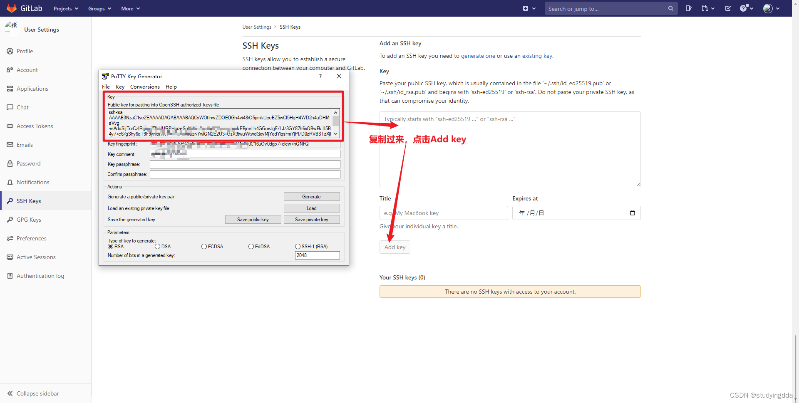Click the User Settings avatar in sidebar

[11, 29]
